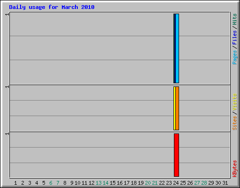Click day label 10 on the axis
The image size is (240, 188).
[77, 183]
